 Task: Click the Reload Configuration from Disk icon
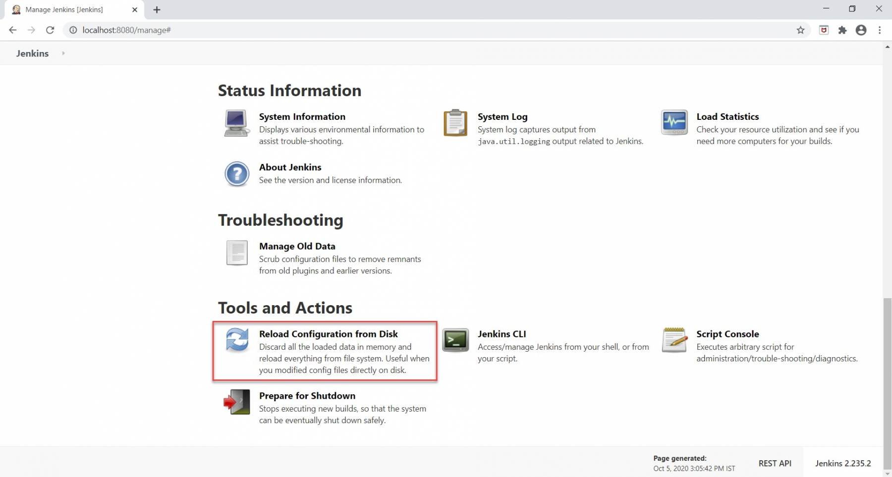(237, 340)
